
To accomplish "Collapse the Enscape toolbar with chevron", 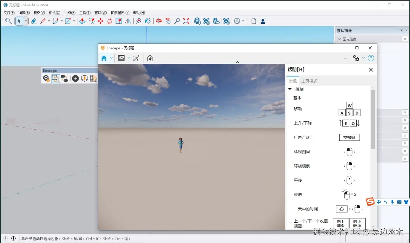I will (x=237, y=62).
